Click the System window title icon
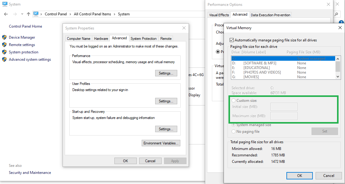345x184 pixels. click(x=5, y=4)
